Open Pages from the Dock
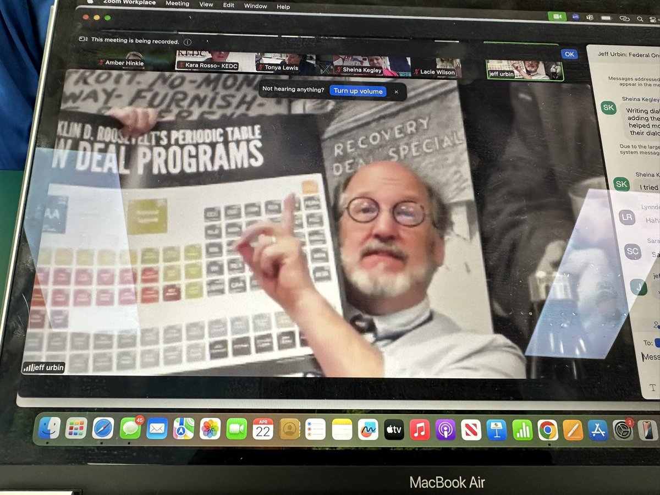This screenshot has height=495, width=660. click(x=573, y=430)
